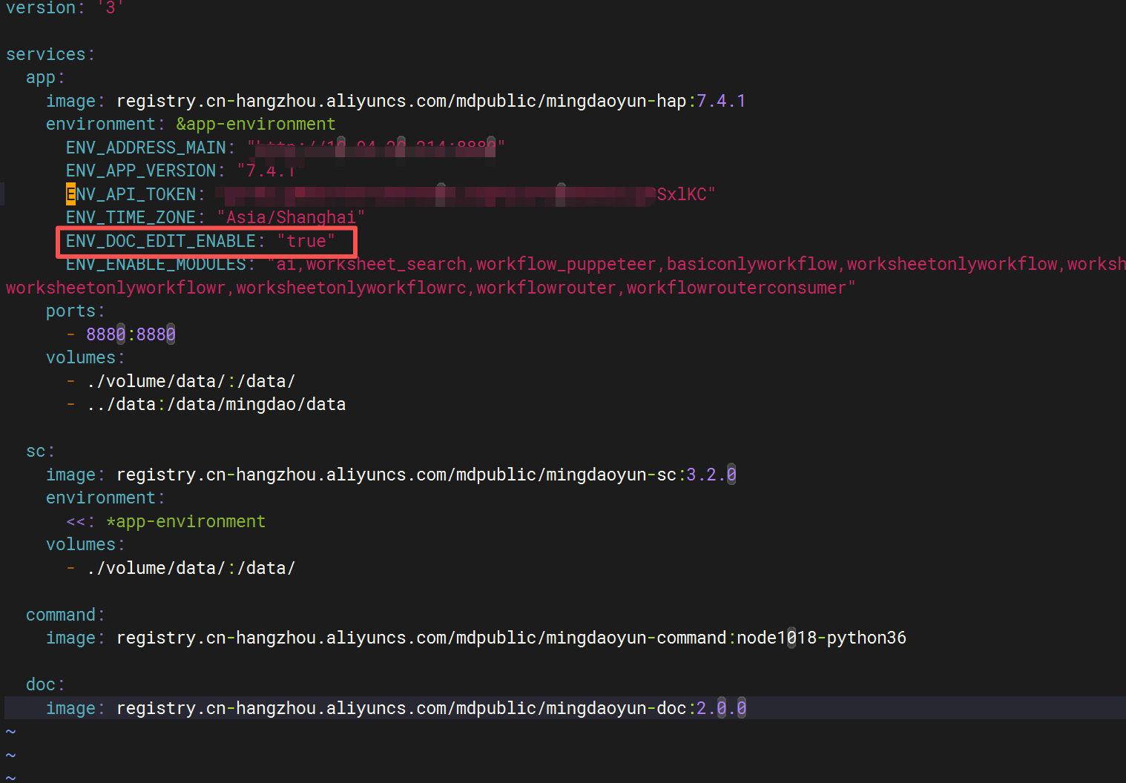This screenshot has height=783, width=1126.
Task: Click the "&app-environment" anchor
Action: tap(256, 124)
